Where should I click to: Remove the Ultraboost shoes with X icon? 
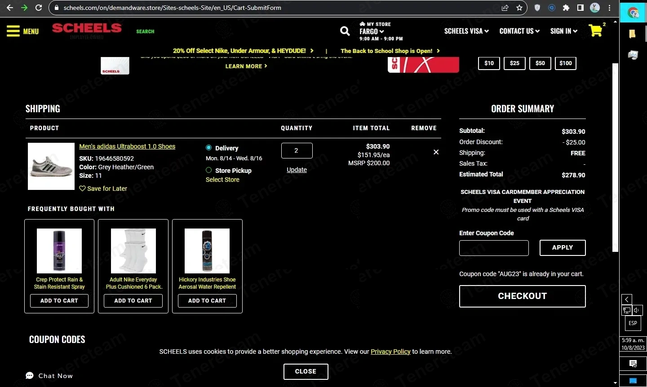tap(436, 152)
